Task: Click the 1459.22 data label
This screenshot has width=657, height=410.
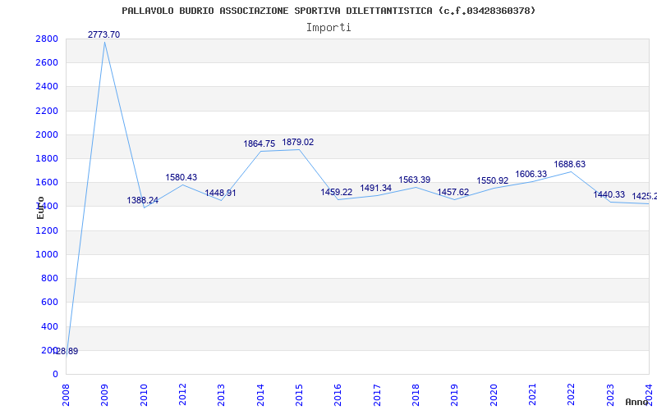Action: click(x=337, y=192)
